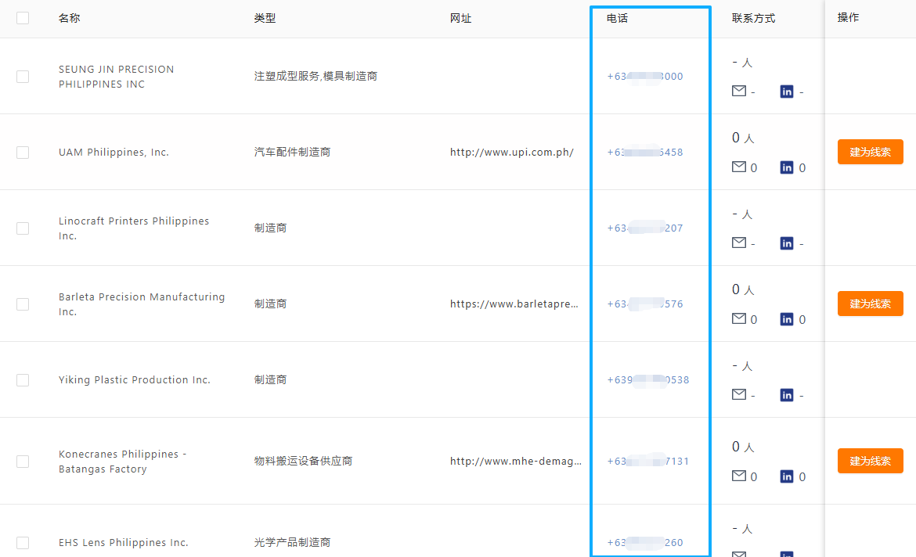Open the http://www.upi.com.ph/ website link
The image size is (916, 557).
[512, 153]
